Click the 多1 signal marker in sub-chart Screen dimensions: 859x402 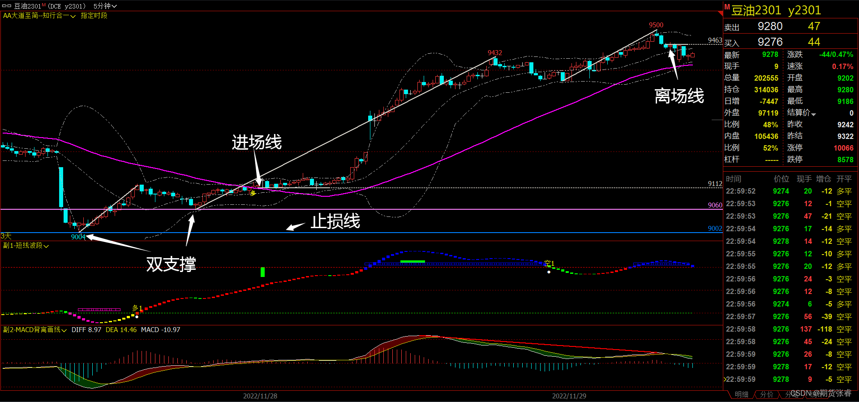coord(137,308)
